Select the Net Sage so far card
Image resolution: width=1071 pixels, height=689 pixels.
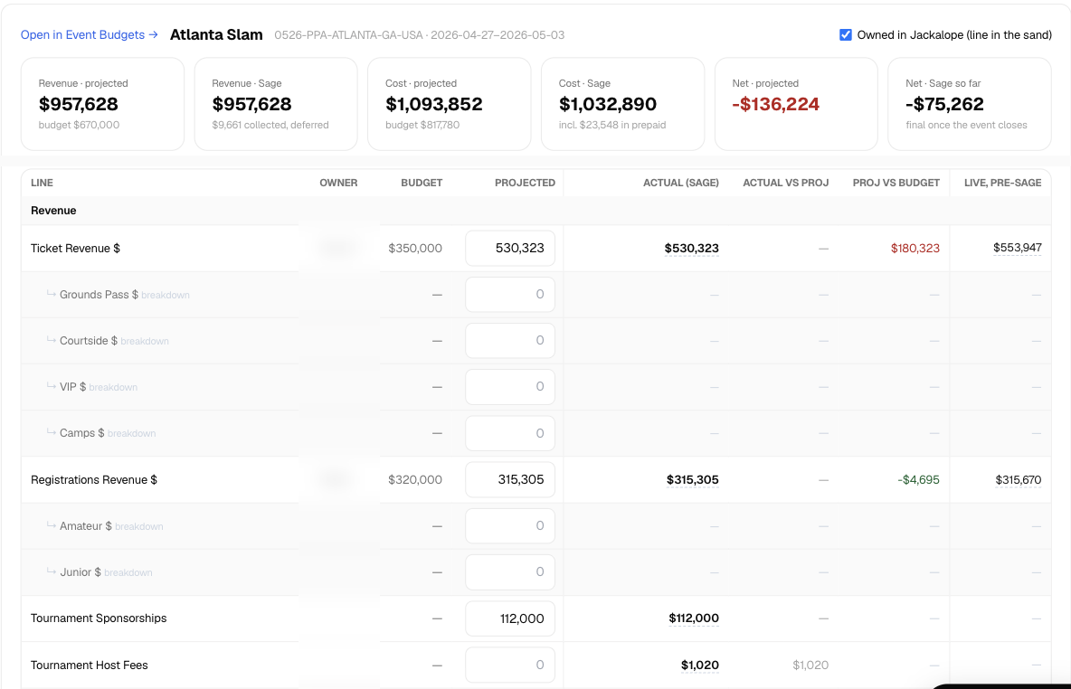point(969,104)
